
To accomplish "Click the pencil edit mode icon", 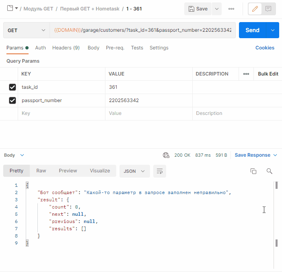I will click(255, 9).
